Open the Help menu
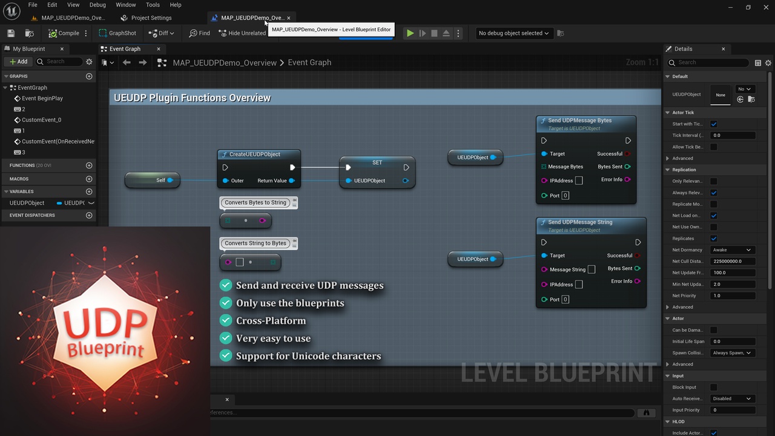Viewport: 775px width, 436px height. 176,5
